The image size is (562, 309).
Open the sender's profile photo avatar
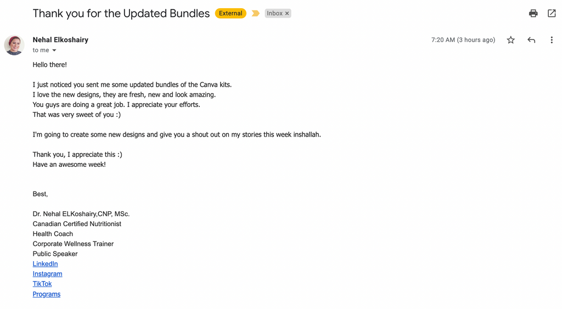(14, 45)
